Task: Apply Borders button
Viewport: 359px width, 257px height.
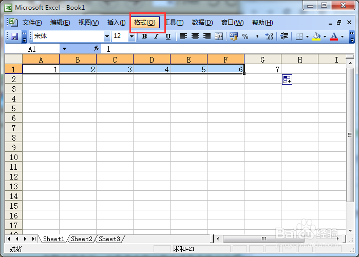Action: pyautogui.click(x=299, y=36)
